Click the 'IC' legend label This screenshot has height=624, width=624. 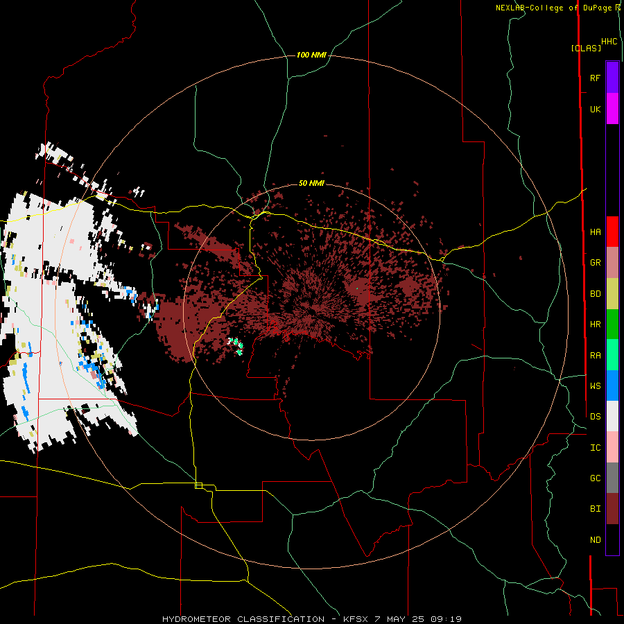click(596, 448)
